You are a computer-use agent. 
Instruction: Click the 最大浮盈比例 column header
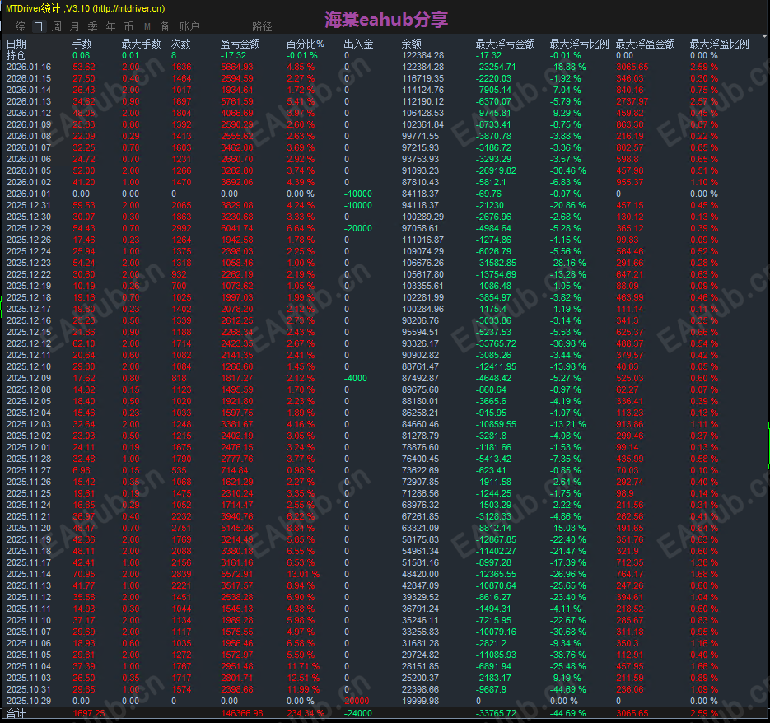(720, 44)
